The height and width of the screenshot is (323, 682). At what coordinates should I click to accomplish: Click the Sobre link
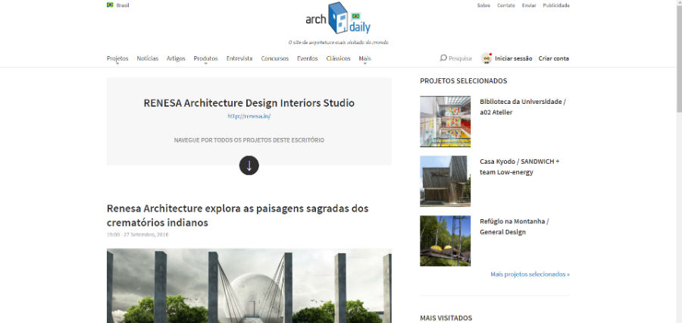click(483, 5)
